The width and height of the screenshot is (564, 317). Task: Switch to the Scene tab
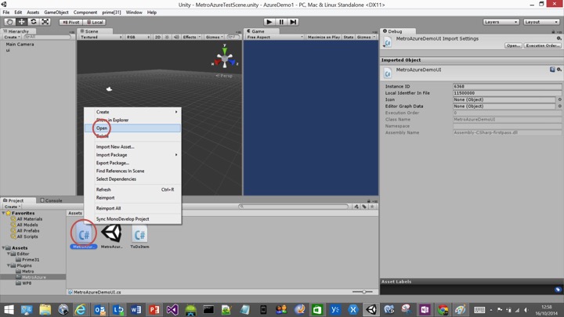(89, 31)
